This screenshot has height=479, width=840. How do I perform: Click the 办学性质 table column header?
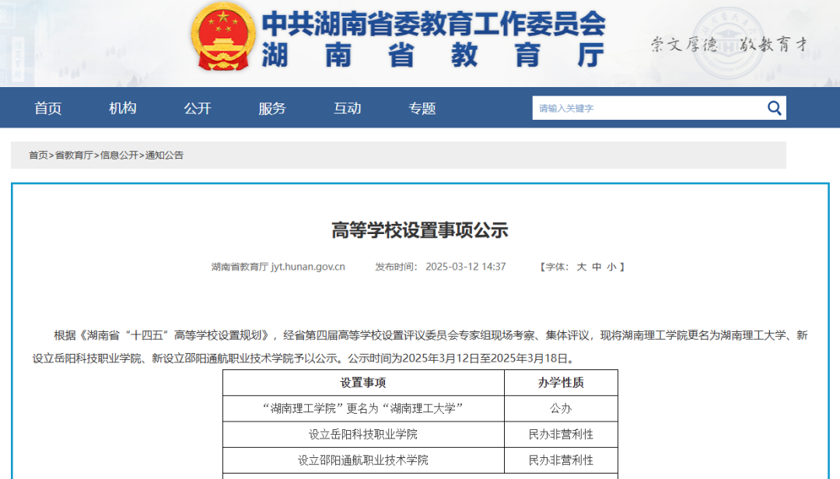[x=561, y=383]
